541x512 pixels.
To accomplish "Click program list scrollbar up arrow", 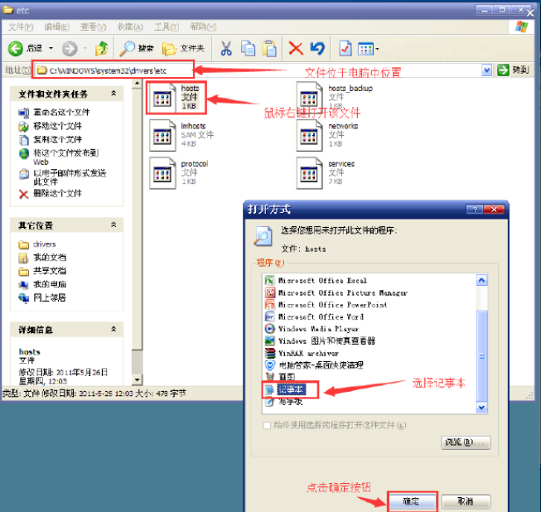I will (x=481, y=280).
